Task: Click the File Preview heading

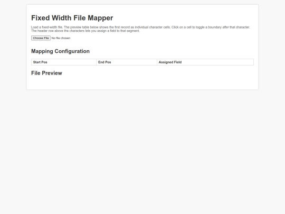Action: [47, 73]
